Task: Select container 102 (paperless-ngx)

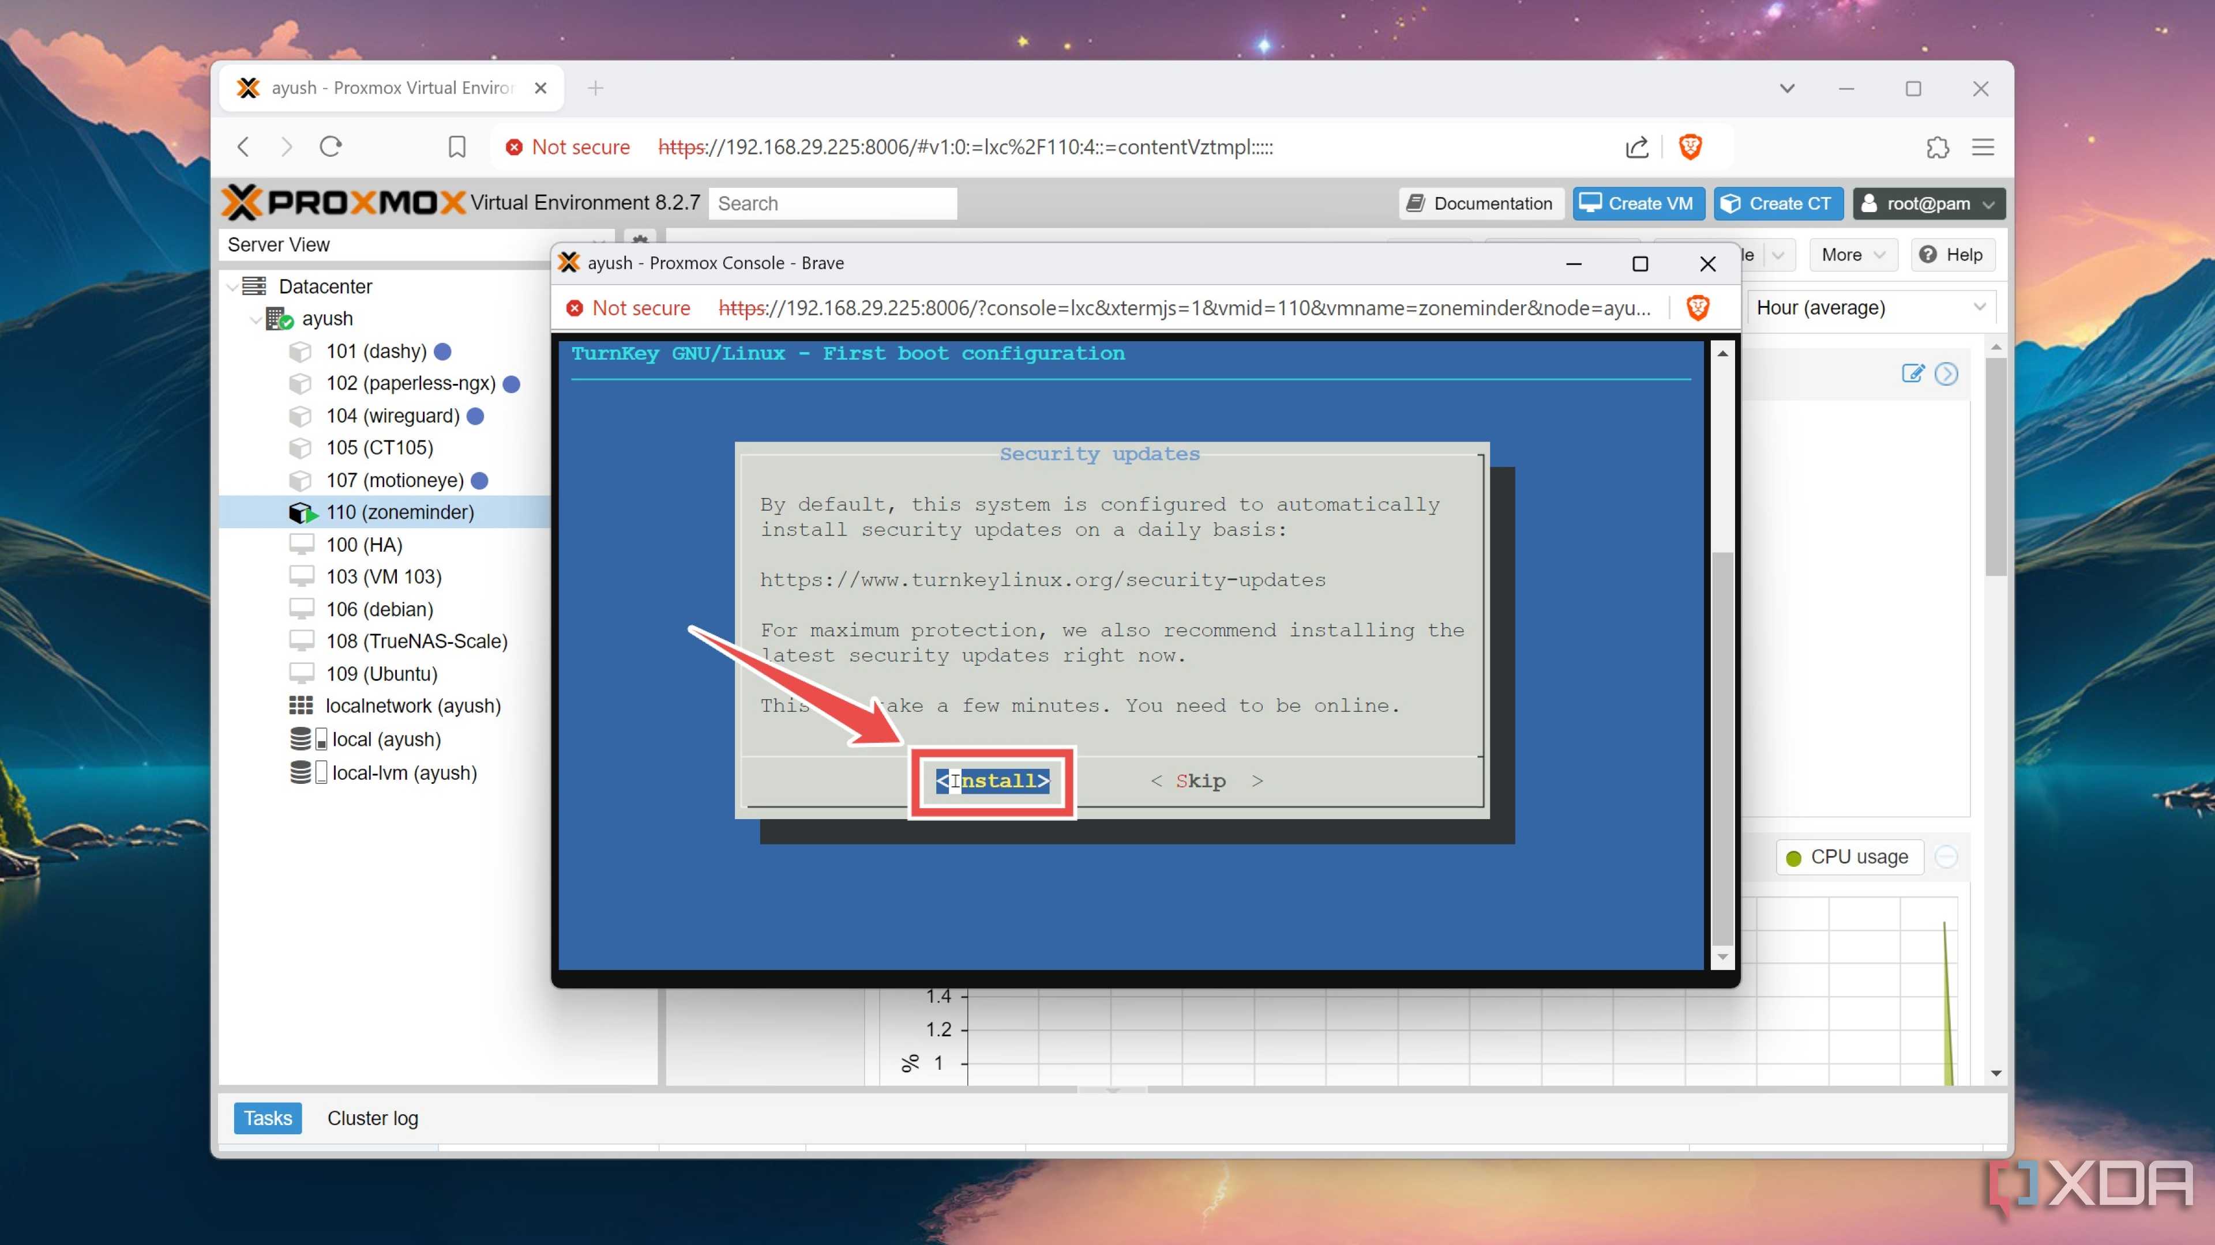Action: tap(411, 383)
